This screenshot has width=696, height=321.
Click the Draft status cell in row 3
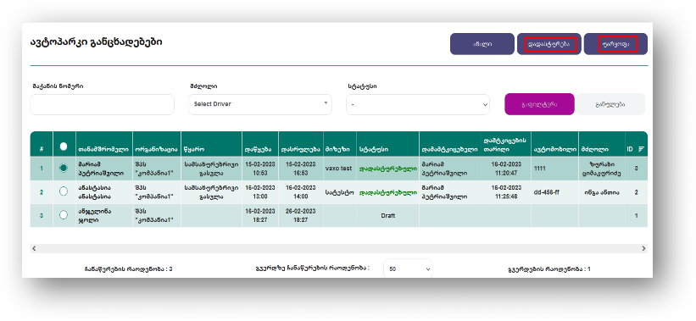point(387,215)
